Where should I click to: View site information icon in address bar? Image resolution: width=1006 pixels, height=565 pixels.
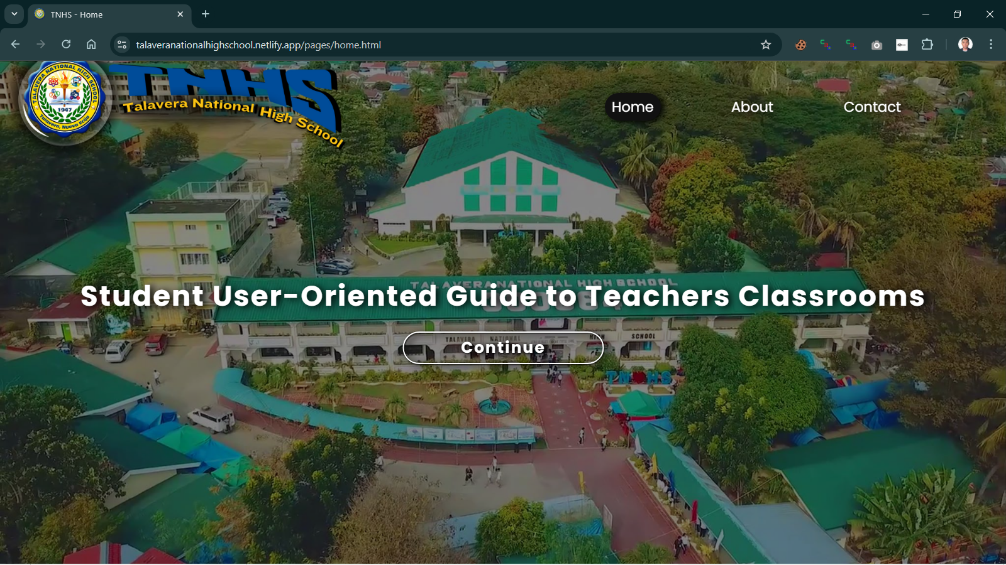click(x=122, y=45)
